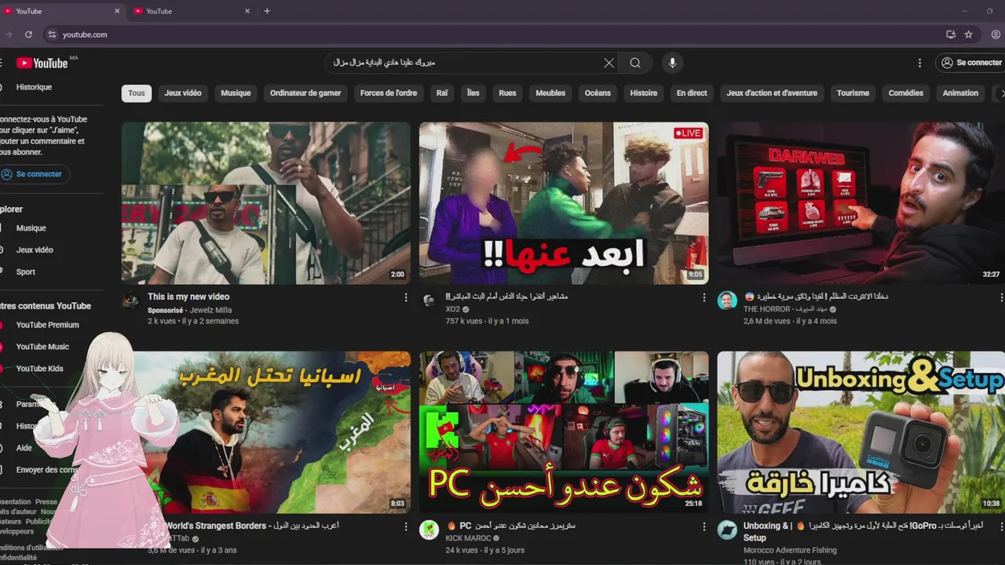Reload the page with browser refresh icon
1005x565 pixels.
tap(28, 35)
